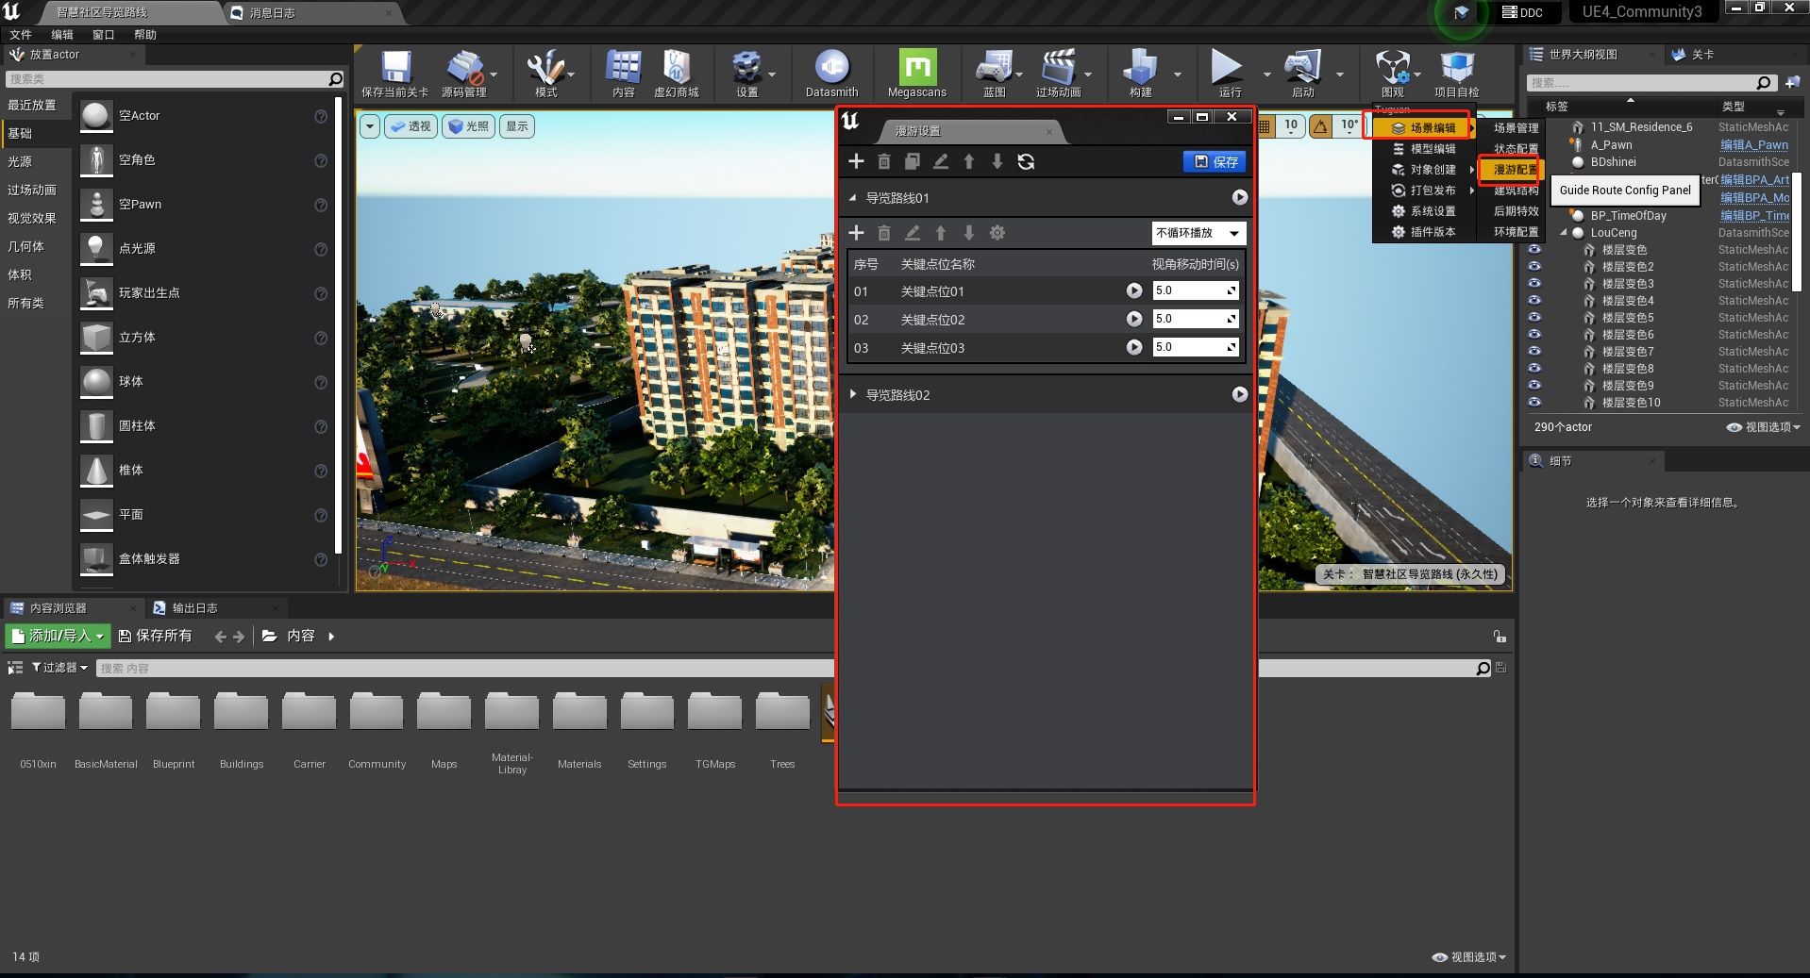Viewport: 1810px width, 978px height.
Task: Select 模型编辑 from the Tuguan menu
Action: 1432,149
